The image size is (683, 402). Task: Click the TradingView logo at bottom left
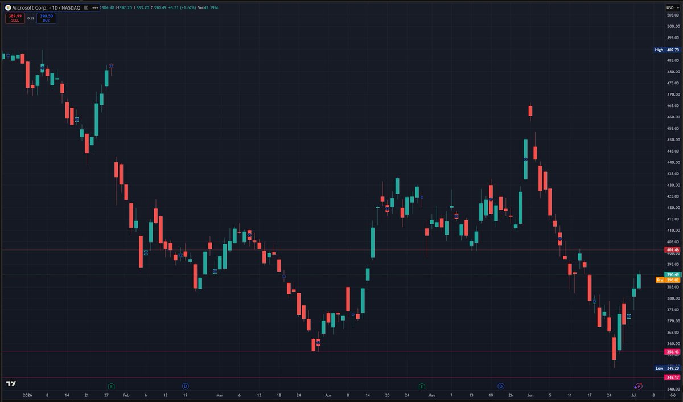(11, 384)
